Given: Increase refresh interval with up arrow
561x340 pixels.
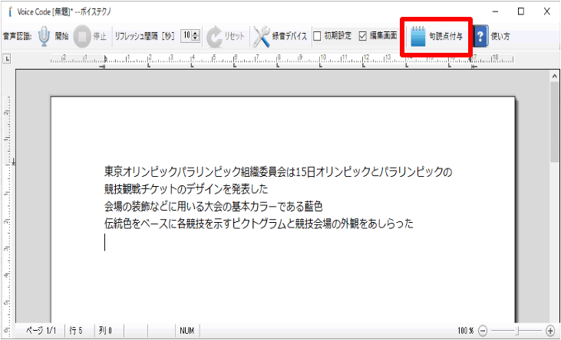Looking at the screenshot, I should [x=196, y=34].
